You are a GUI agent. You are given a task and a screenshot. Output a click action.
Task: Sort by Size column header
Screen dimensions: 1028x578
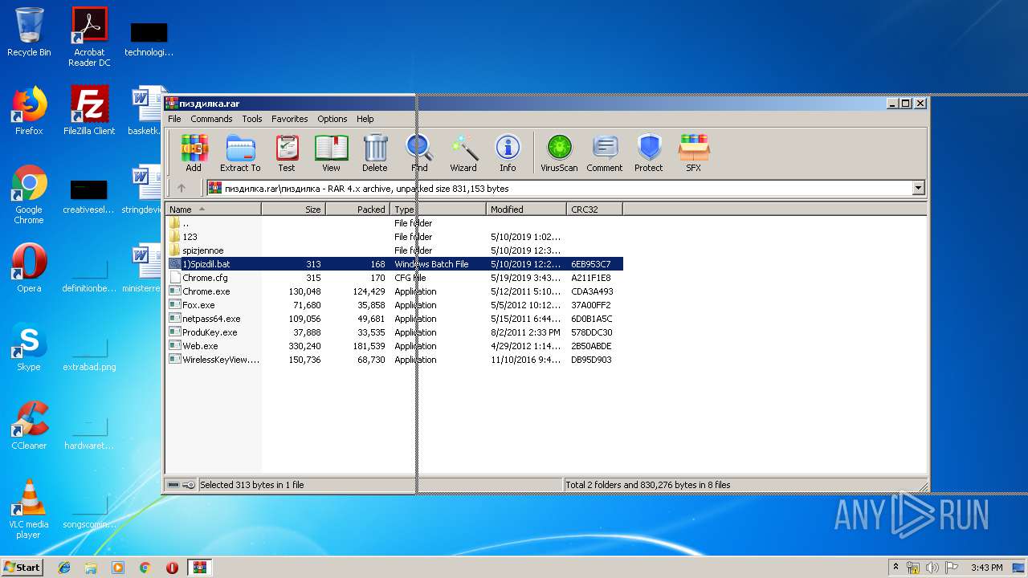point(293,209)
